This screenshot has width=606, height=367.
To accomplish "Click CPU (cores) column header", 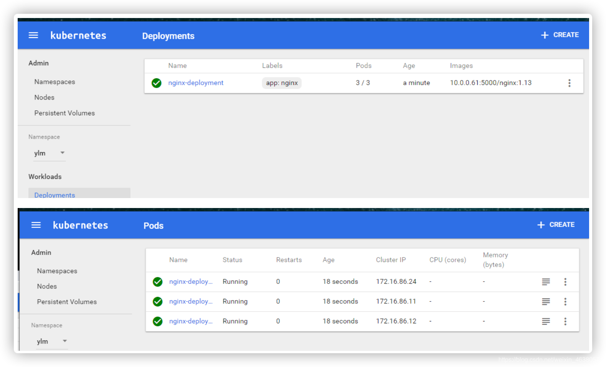I will (x=448, y=260).
